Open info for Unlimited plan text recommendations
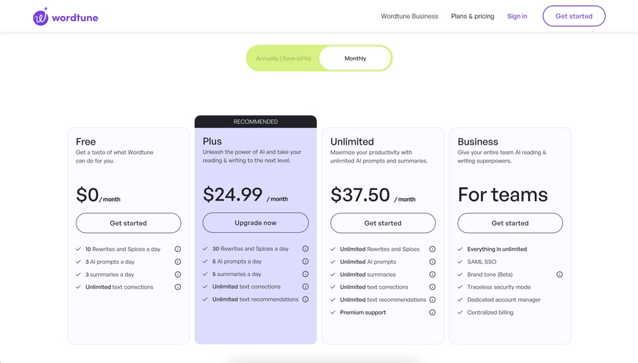 pos(433,299)
